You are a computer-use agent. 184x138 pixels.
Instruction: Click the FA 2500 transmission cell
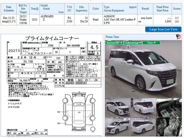coord(69,20)
